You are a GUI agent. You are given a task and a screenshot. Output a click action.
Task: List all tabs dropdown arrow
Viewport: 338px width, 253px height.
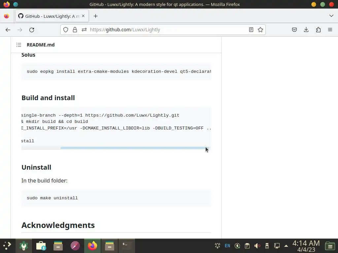(331, 16)
